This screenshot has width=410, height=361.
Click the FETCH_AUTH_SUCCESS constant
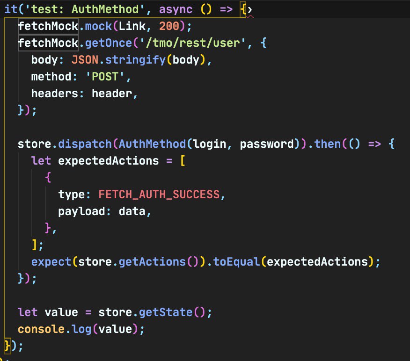159,195
